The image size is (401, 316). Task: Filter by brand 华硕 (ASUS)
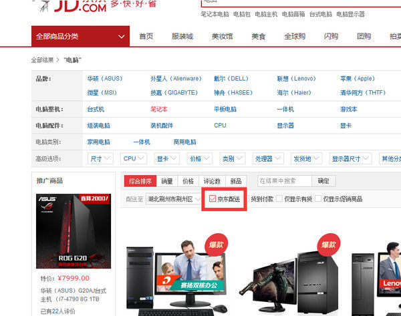tap(105, 78)
